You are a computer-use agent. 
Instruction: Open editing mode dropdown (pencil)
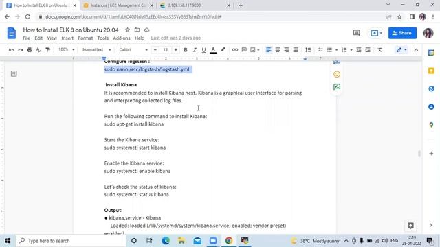point(401,50)
